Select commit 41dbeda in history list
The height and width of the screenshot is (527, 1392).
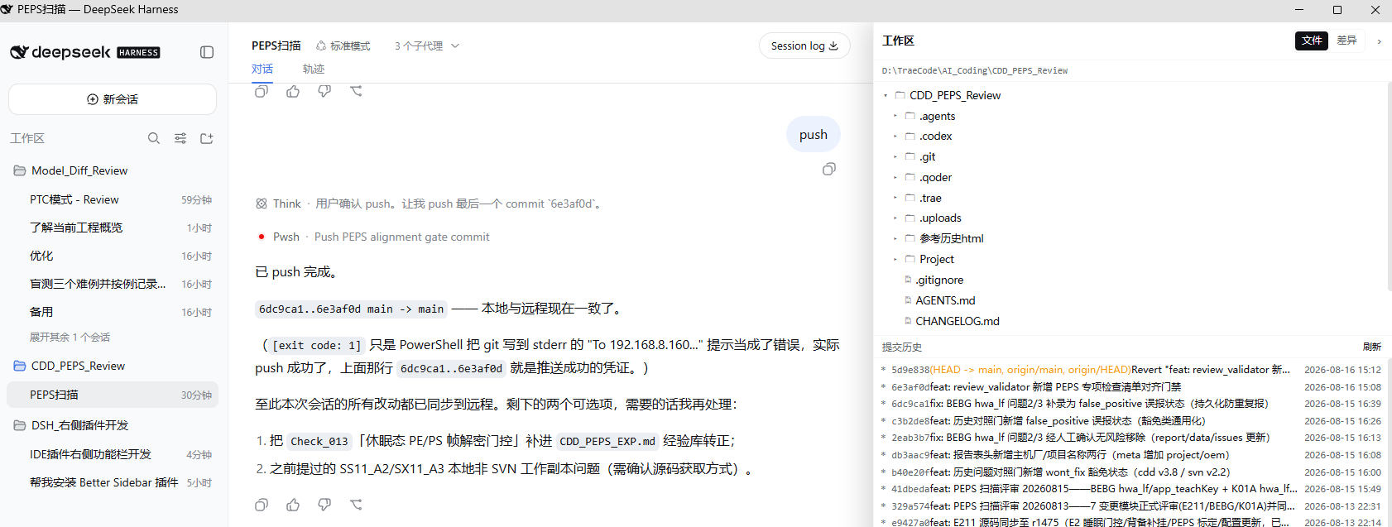[x=1130, y=489]
